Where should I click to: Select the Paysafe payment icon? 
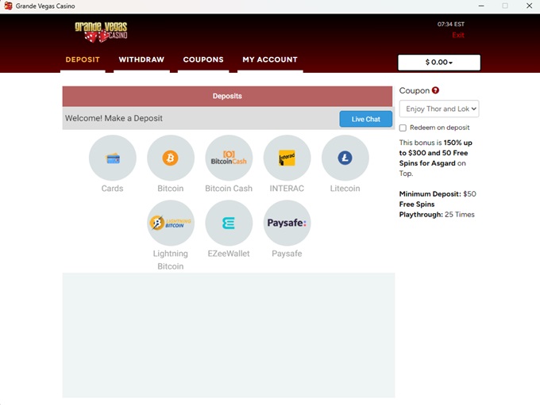(x=287, y=224)
